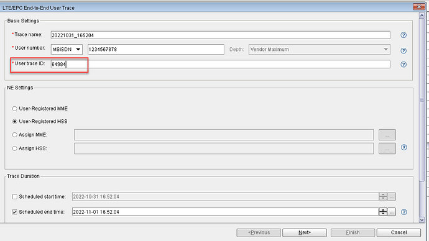This screenshot has height=241, width=429.
Task: Click Scheduled end time text field
Action: coord(226,212)
